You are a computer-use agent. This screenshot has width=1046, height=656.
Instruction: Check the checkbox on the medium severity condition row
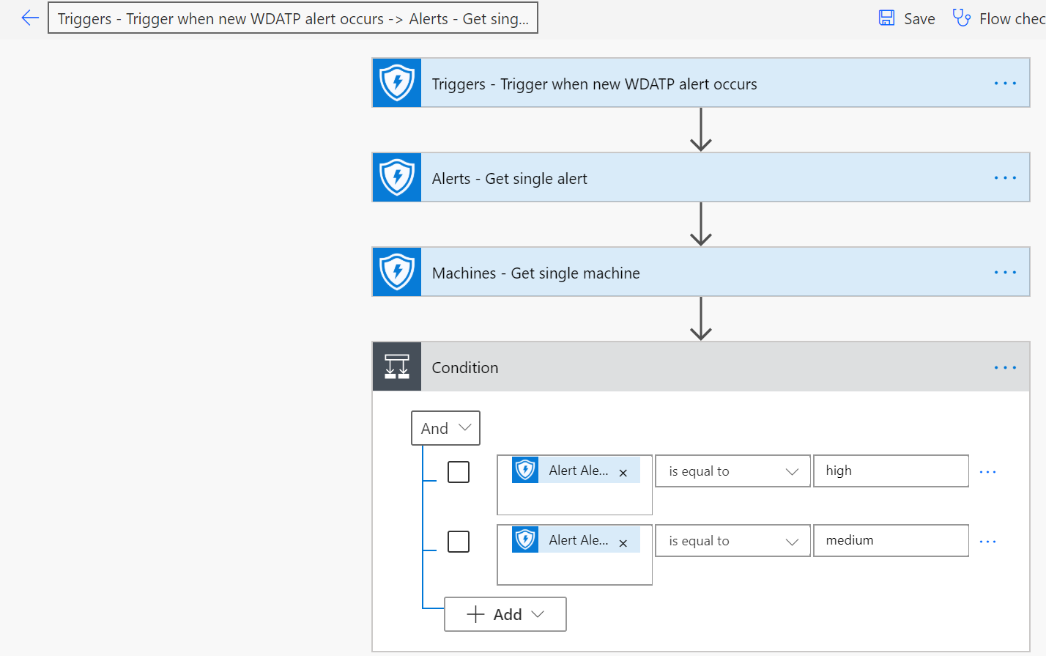pyautogui.click(x=458, y=541)
